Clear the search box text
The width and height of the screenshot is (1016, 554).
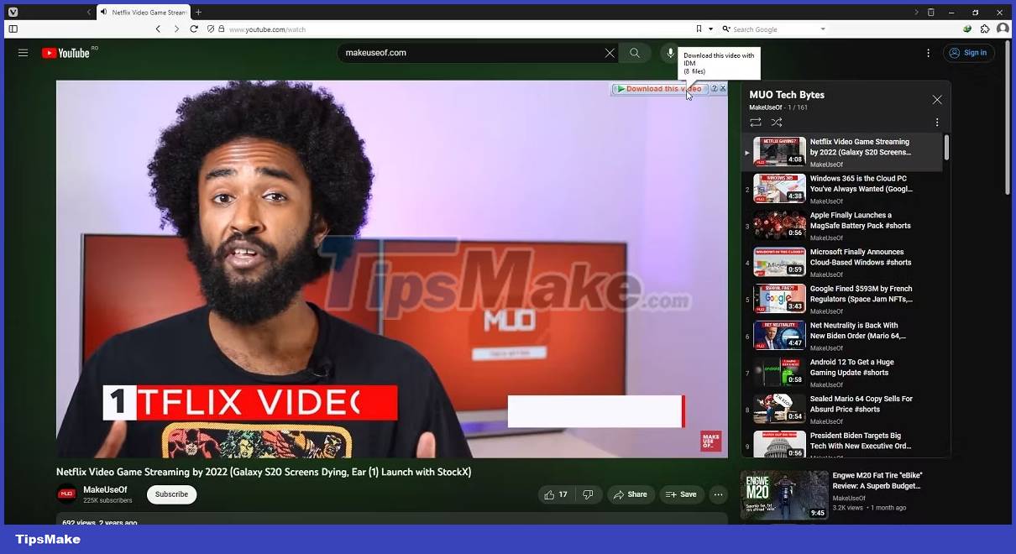point(610,53)
